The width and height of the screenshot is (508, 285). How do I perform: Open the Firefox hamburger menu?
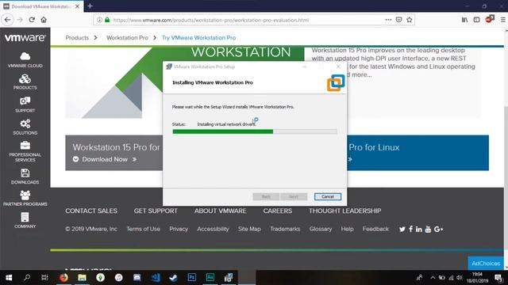click(x=503, y=20)
